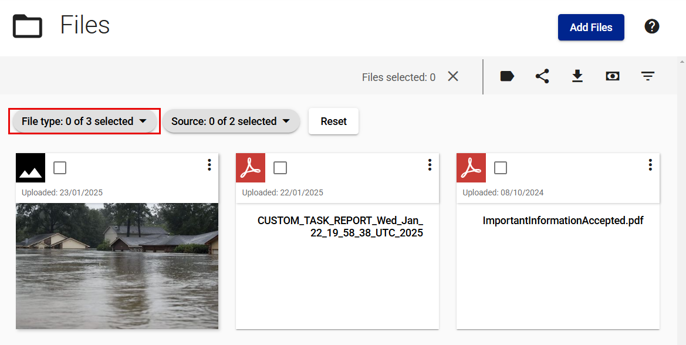Click the banknote payment icon in toolbar
Viewport: 686px width, 345px height.
tap(613, 76)
